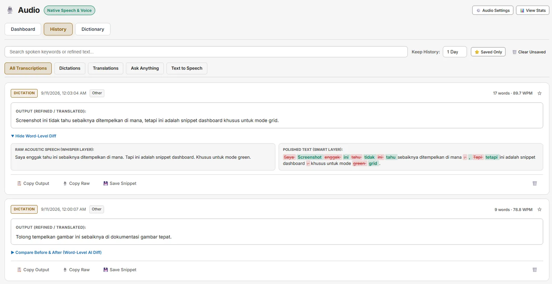Select the History tab
Screen dimensions: 552x284
(x=58, y=29)
